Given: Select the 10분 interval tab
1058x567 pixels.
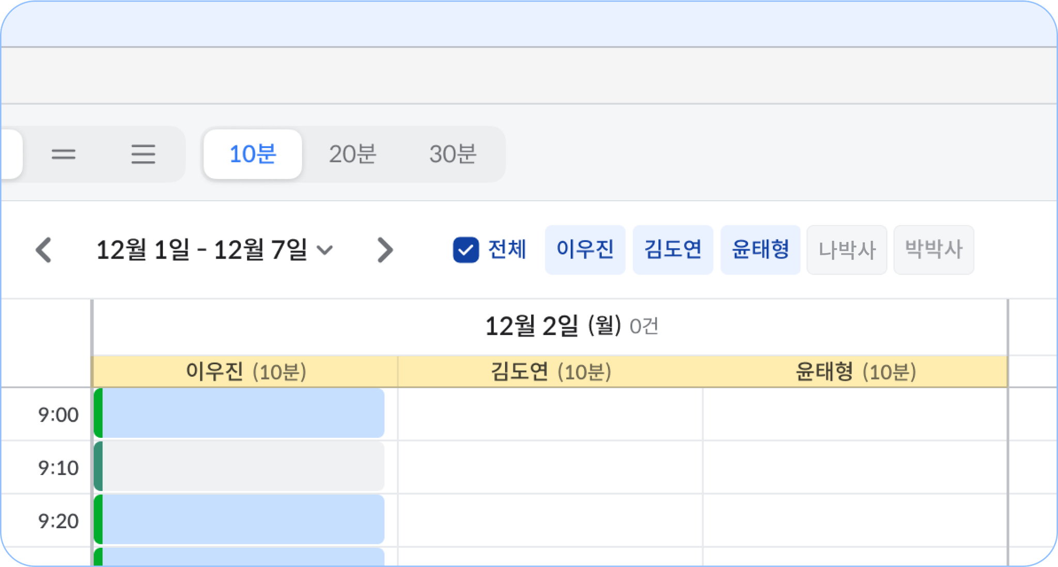Looking at the screenshot, I should (253, 154).
